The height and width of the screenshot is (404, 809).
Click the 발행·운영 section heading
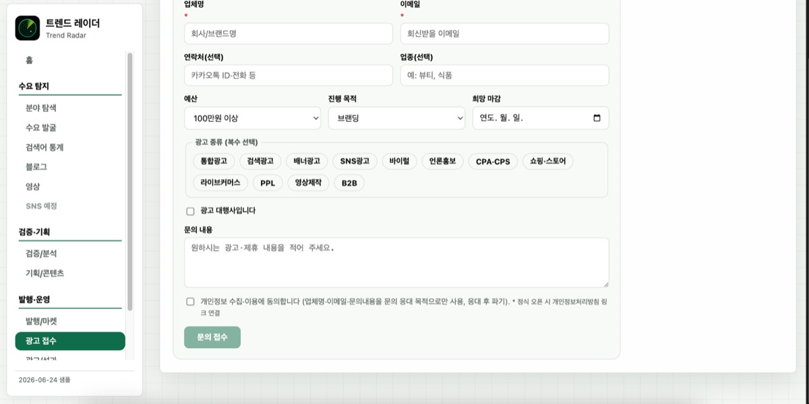point(34,300)
